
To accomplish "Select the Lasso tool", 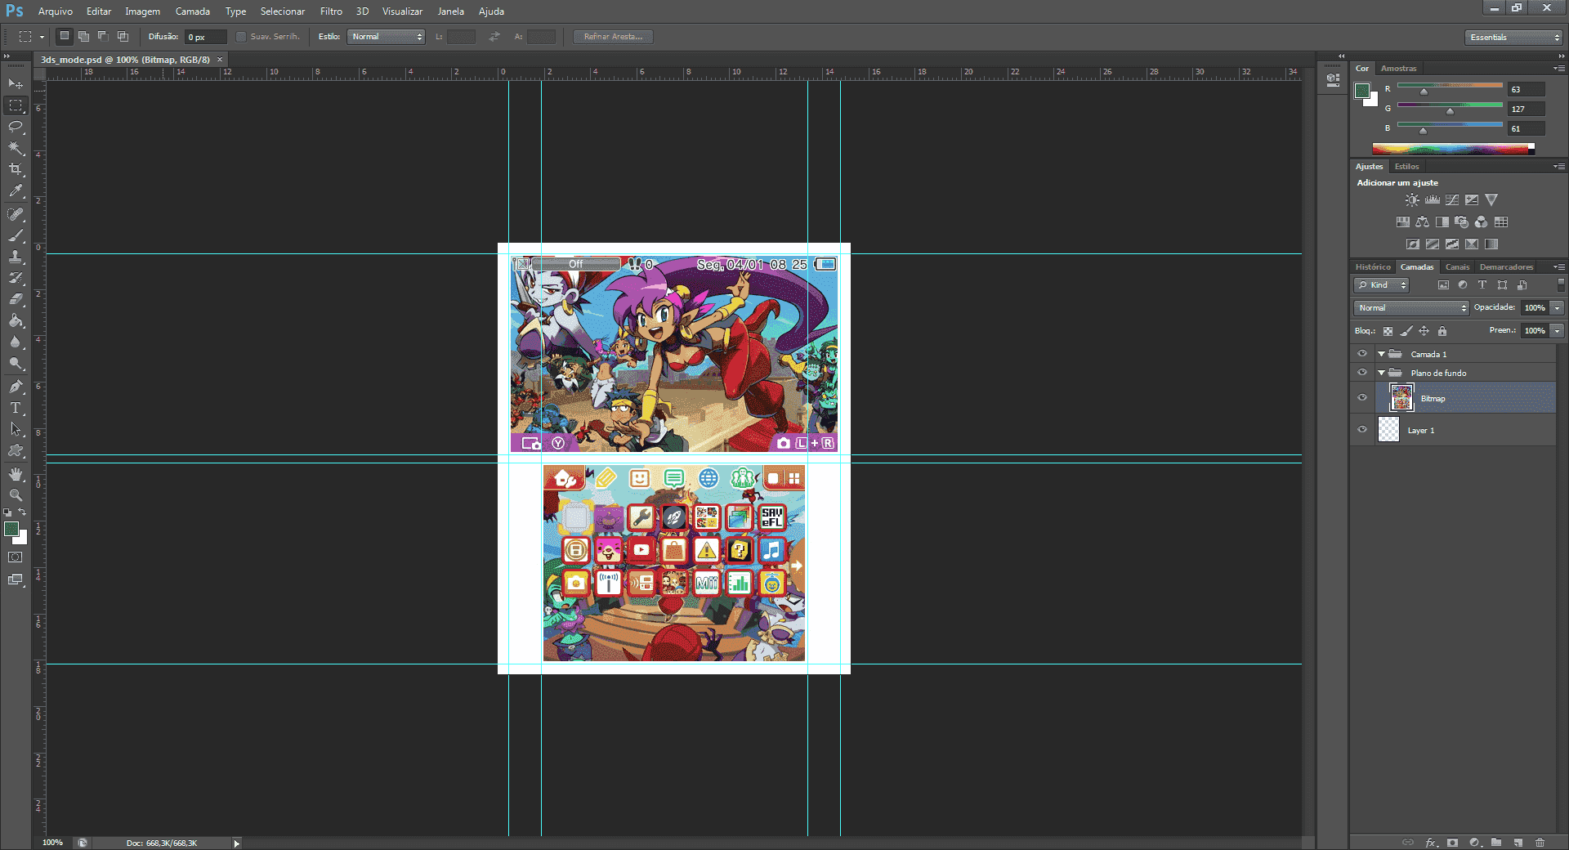I will [16, 127].
